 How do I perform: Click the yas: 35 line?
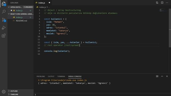51,25
